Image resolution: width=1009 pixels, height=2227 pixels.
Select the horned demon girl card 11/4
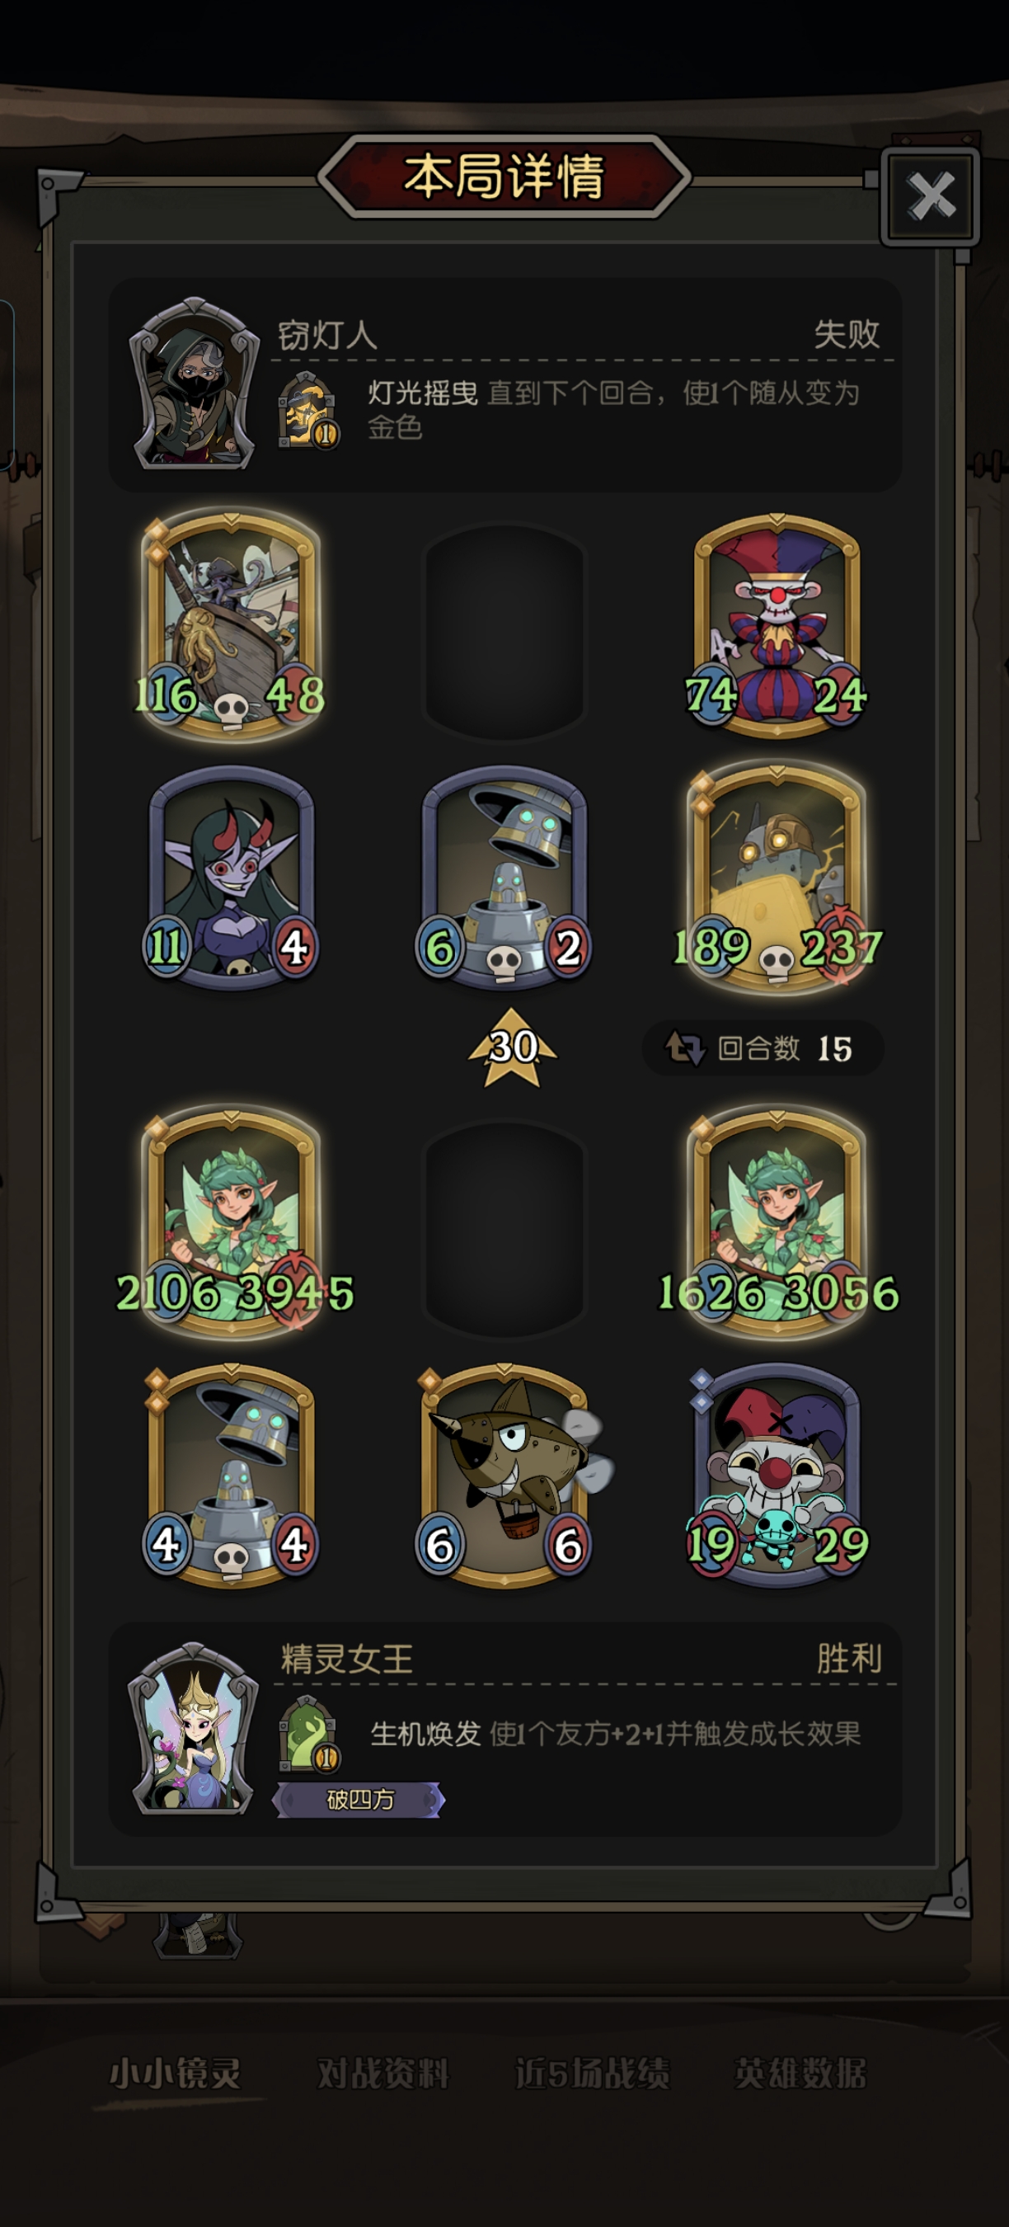pos(231,878)
